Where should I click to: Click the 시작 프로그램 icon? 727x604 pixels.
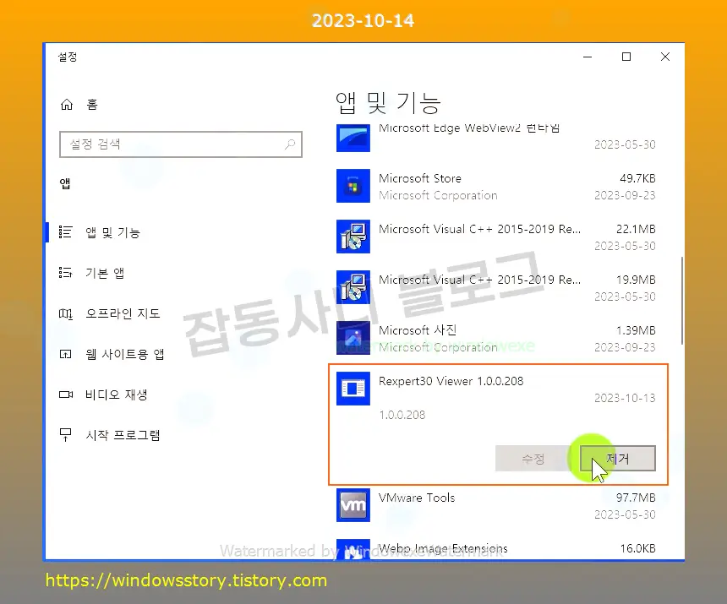[x=65, y=434]
